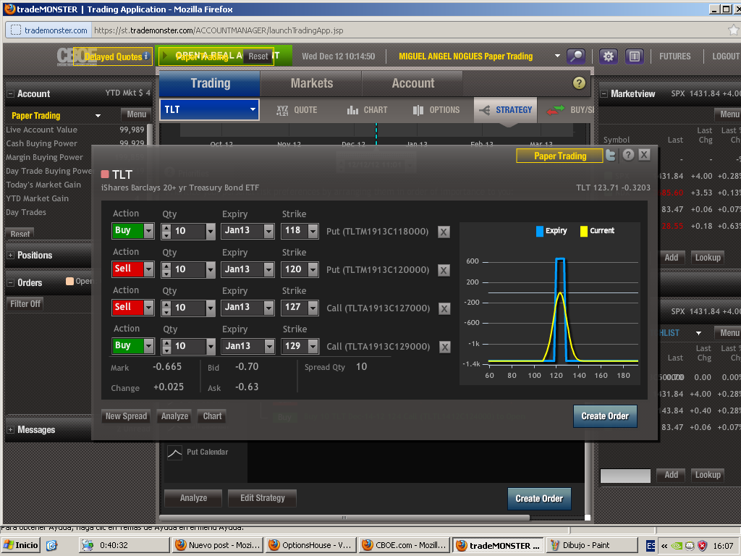Screen dimensions: 741x556
Task: Toggle the Expiry legend series
Action: click(x=551, y=231)
